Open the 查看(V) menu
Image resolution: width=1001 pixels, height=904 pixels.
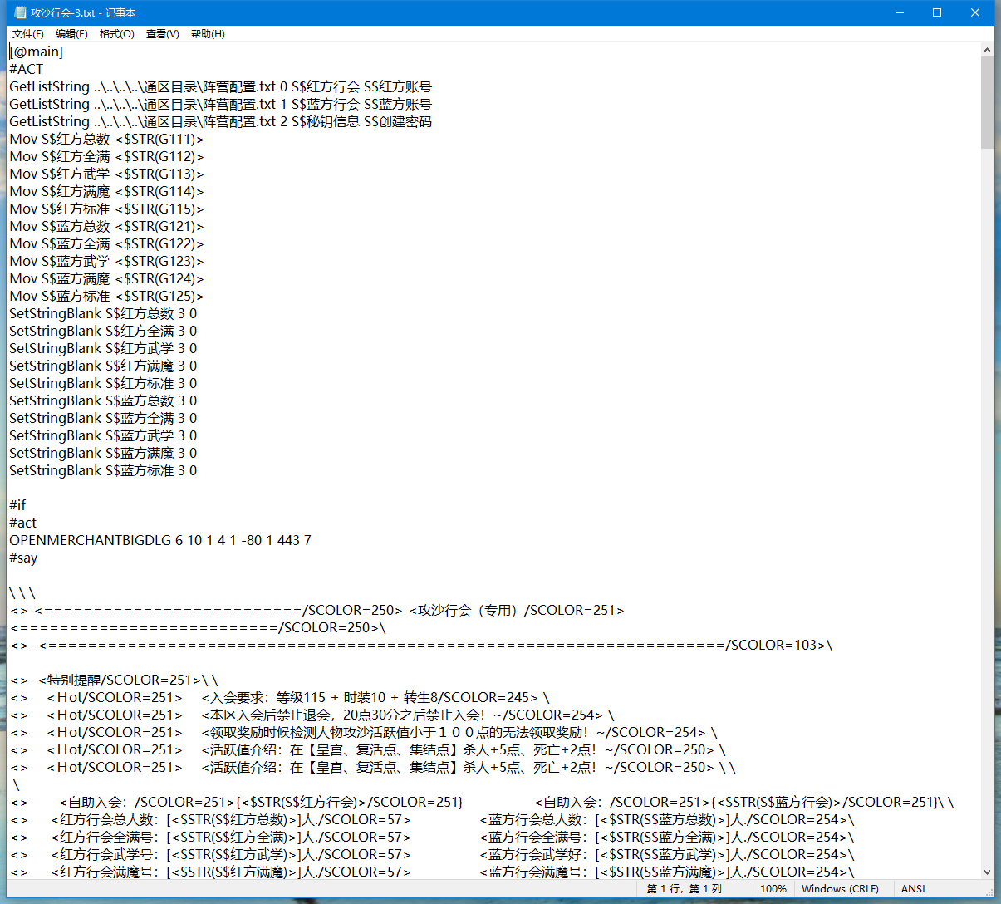163,34
